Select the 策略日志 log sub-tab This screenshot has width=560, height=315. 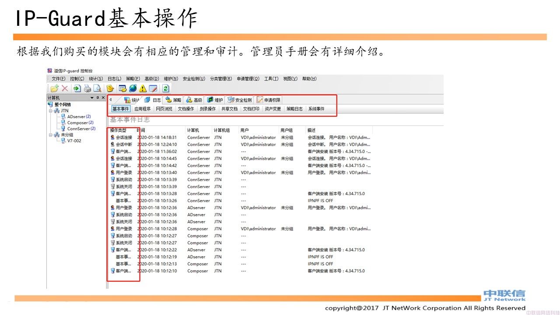(x=294, y=109)
